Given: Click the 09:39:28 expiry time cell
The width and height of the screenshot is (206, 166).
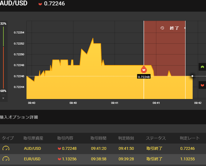Looking at the screenshot, I should tap(126, 159).
